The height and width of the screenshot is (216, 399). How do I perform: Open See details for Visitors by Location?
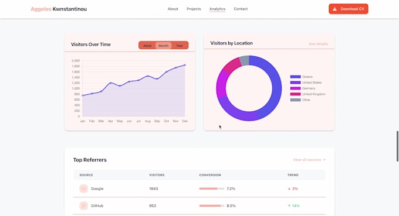pyautogui.click(x=319, y=44)
